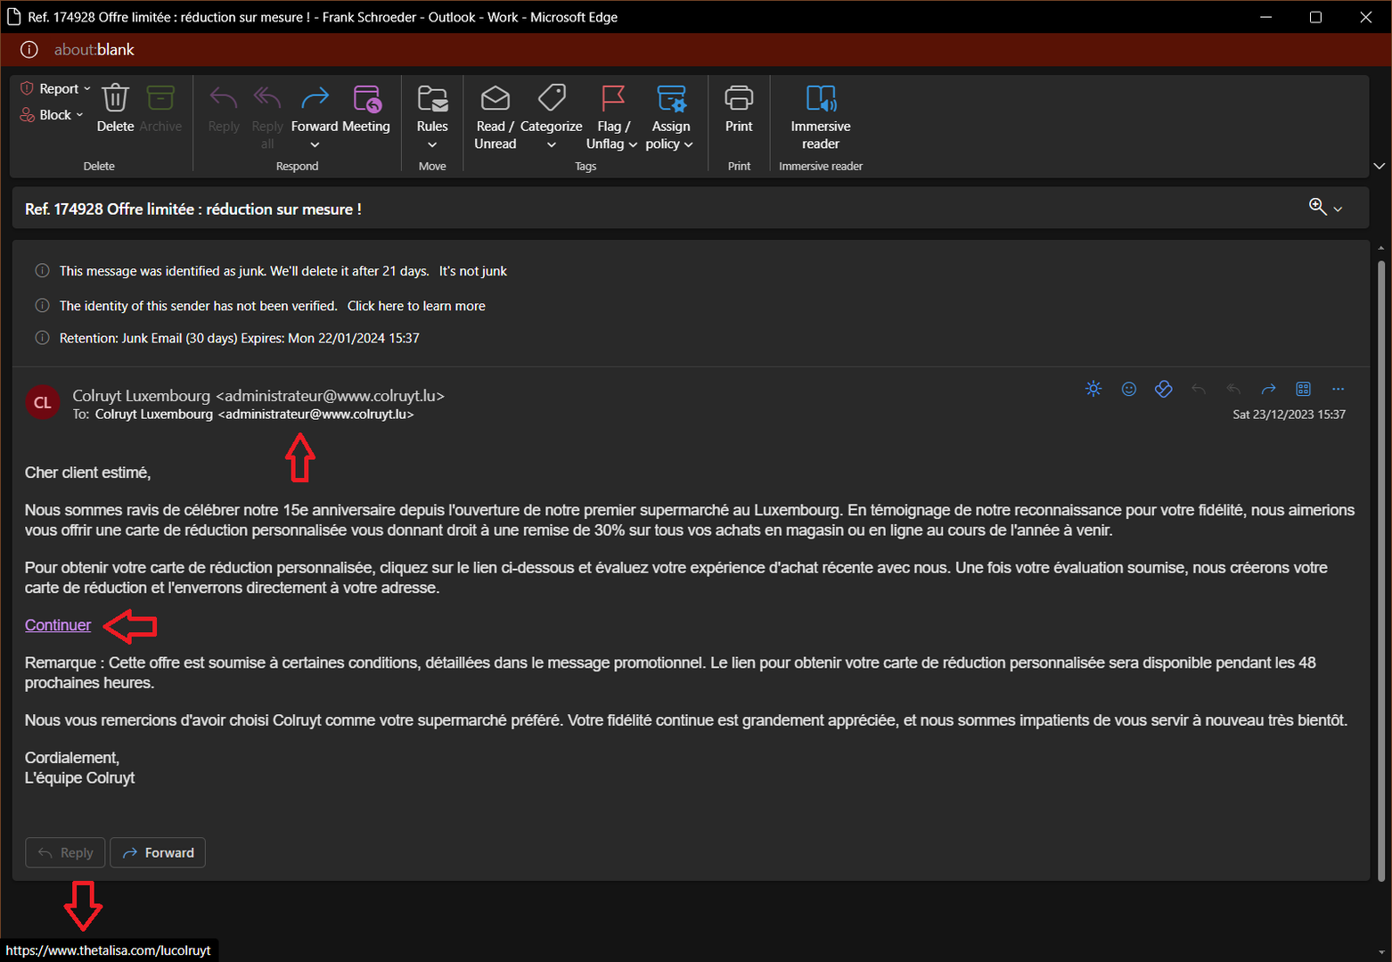
Task: Open more actions ellipsis menu
Action: (x=1338, y=389)
